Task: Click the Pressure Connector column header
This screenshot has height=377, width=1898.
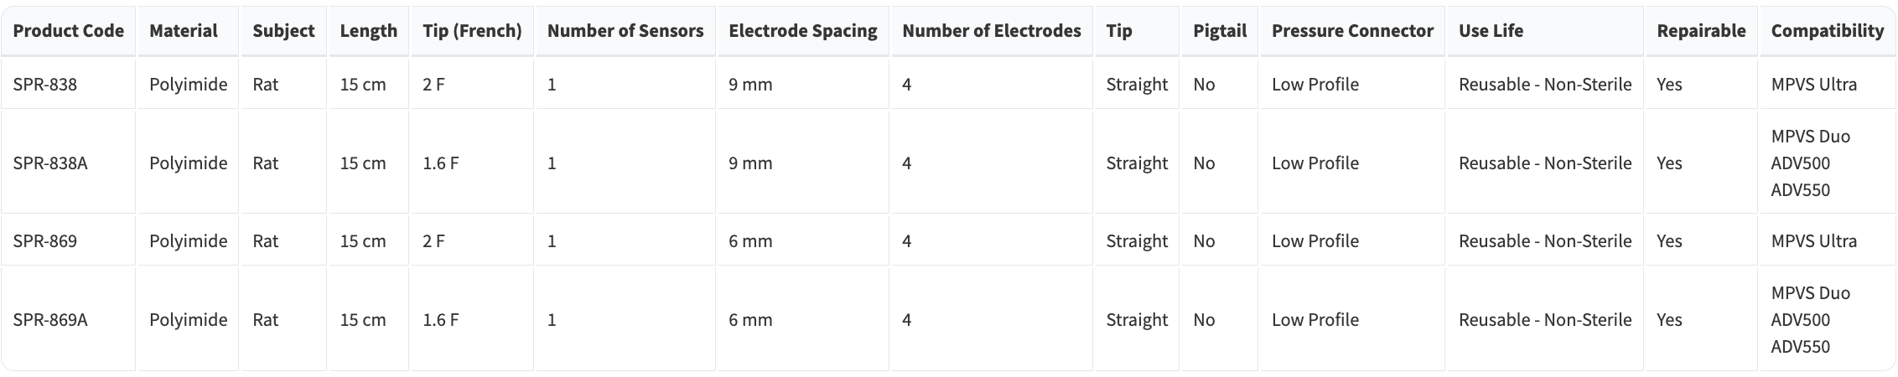Action: click(x=1351, y=31)
